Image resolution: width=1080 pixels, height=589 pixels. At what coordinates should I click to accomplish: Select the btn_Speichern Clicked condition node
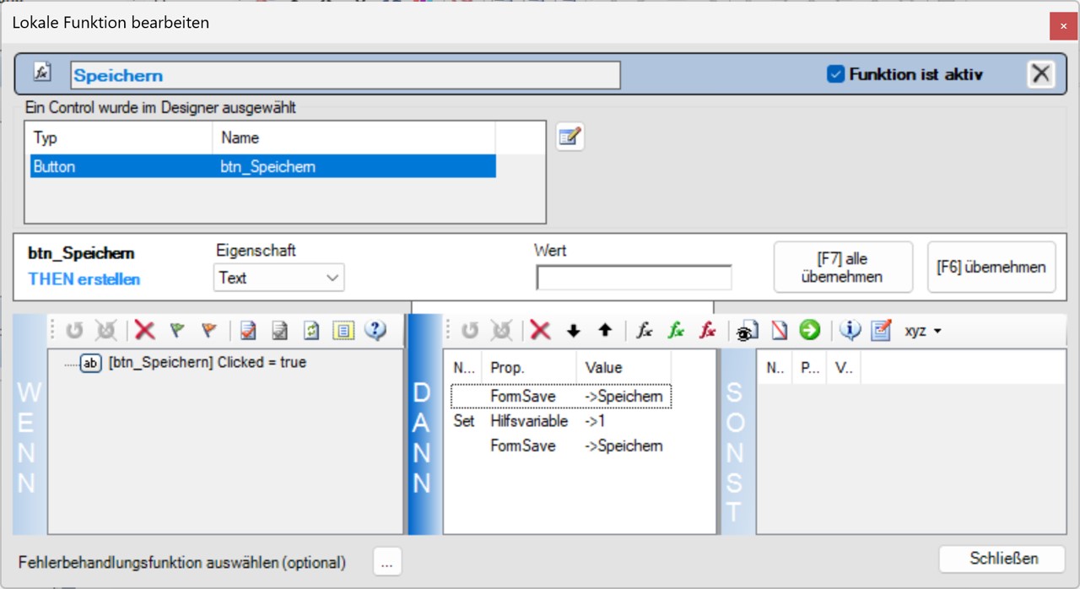[x=207, y=363]
